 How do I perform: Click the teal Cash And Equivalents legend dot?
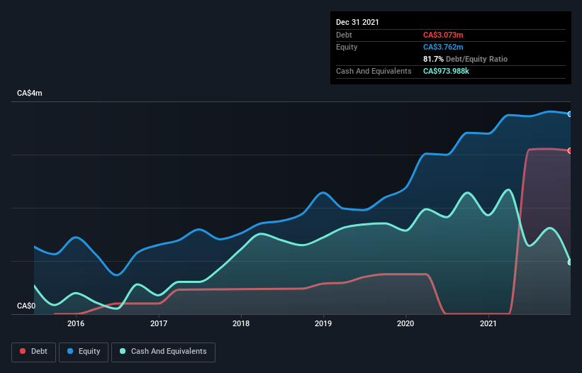[123, 351]
